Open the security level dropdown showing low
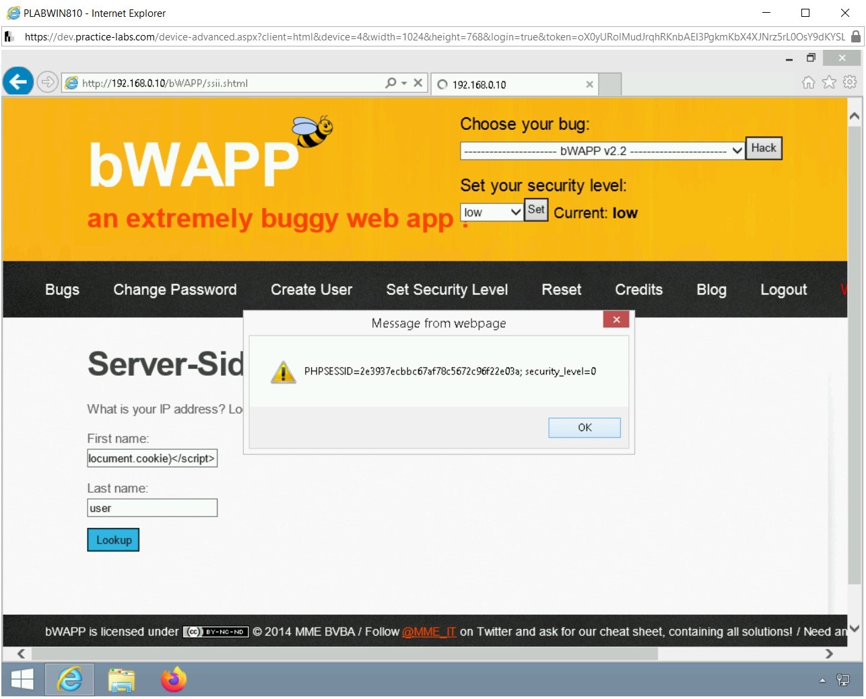Screen dimensions: 866x699 pyautogui.click(x=491, y=211)
